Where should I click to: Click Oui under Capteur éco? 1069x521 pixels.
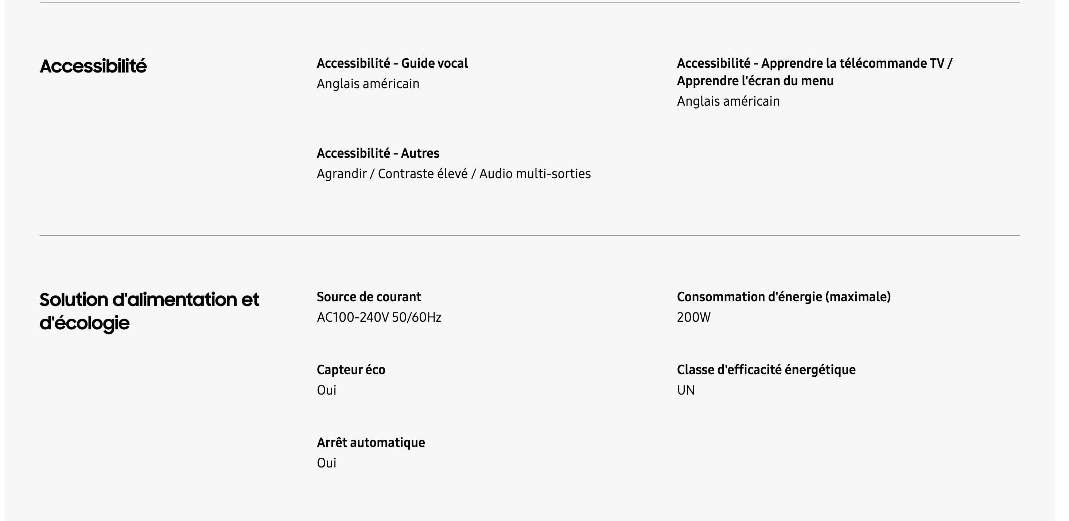click(326, 390)
